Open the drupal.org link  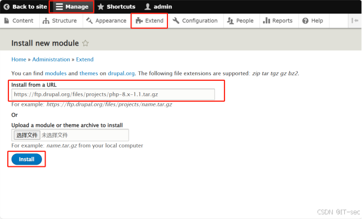tap(121, 74)
